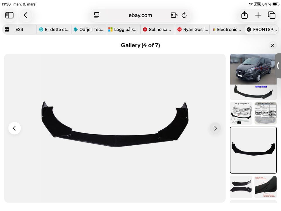
Task: Open the tab overview icon
Action: click(272, 15)
